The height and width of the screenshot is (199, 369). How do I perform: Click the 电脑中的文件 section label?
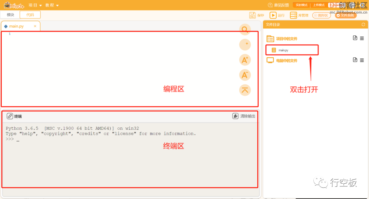[x=287, y=61]
